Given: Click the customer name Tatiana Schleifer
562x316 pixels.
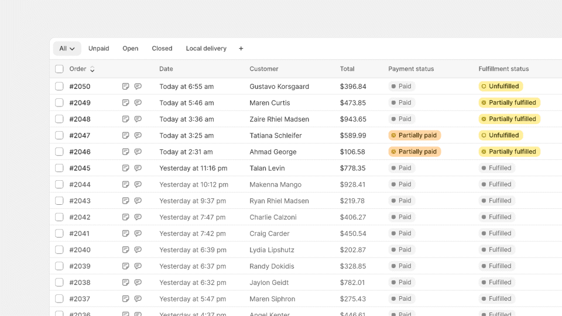Looking at the screenshot, I should coord(275,136).
